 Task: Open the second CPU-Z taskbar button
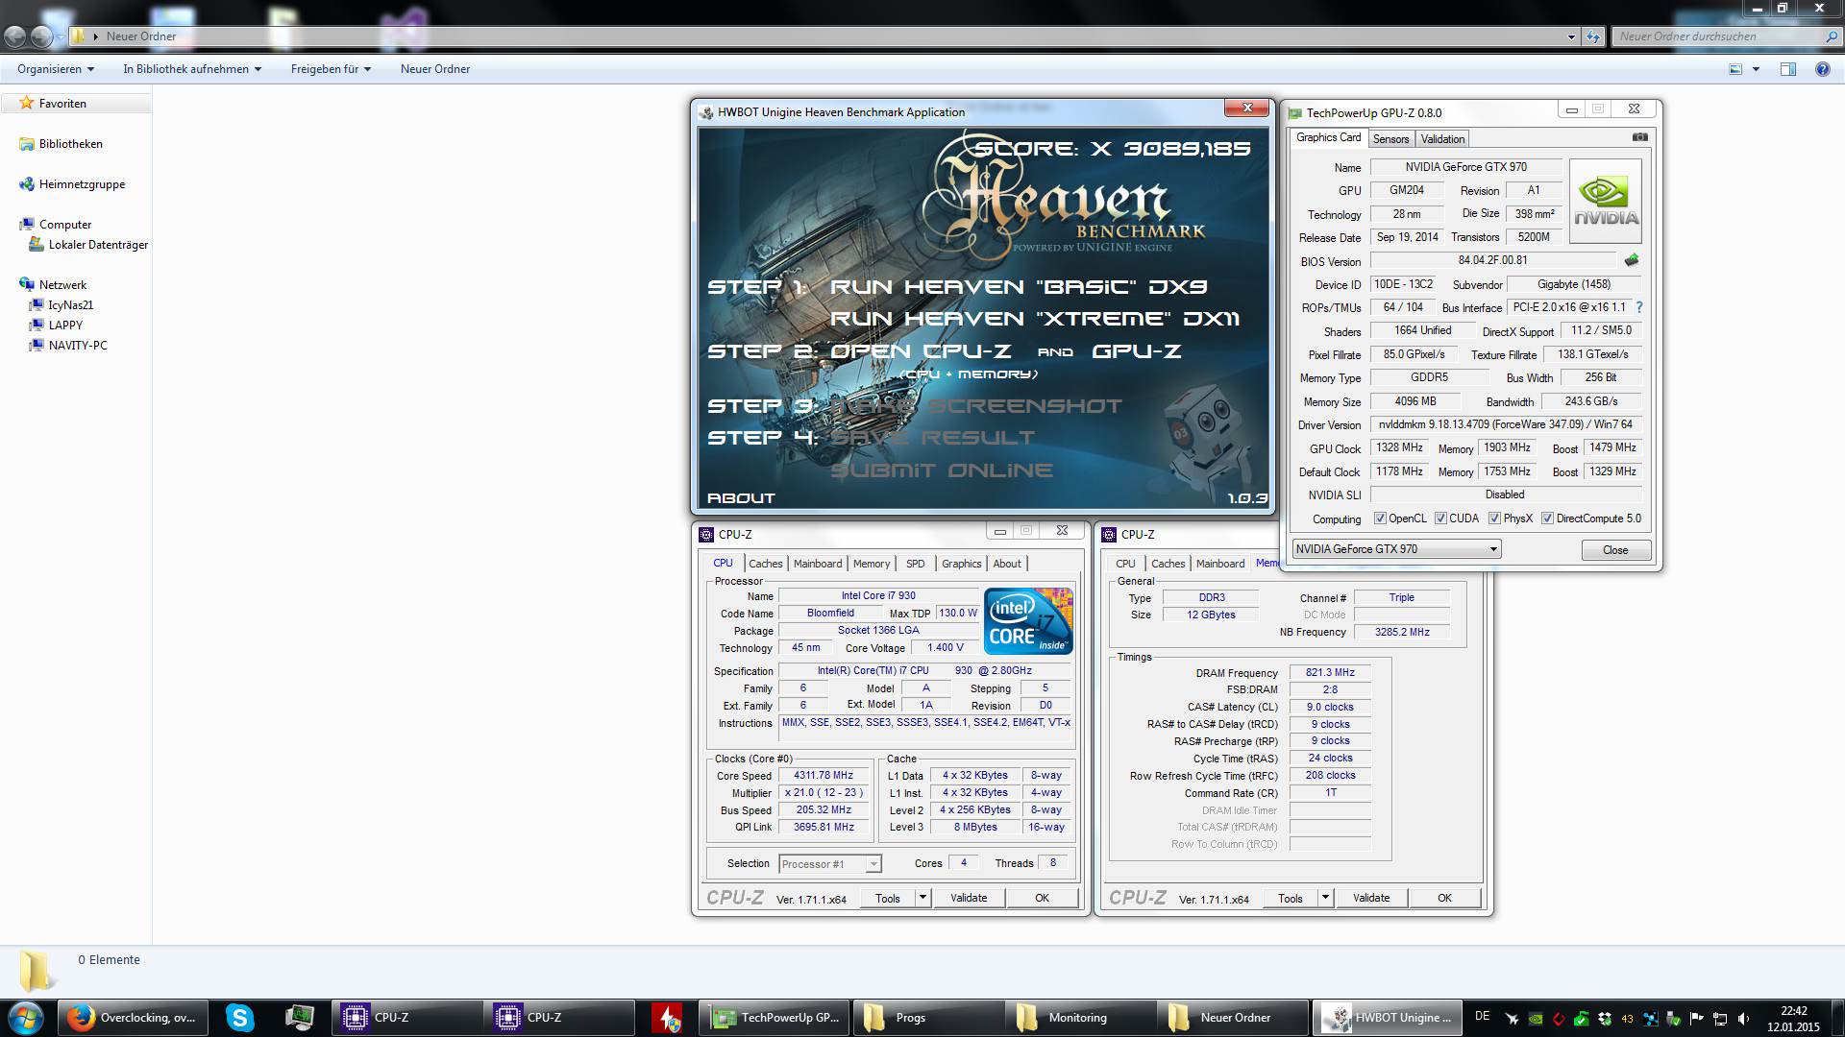coord(560,1017)
